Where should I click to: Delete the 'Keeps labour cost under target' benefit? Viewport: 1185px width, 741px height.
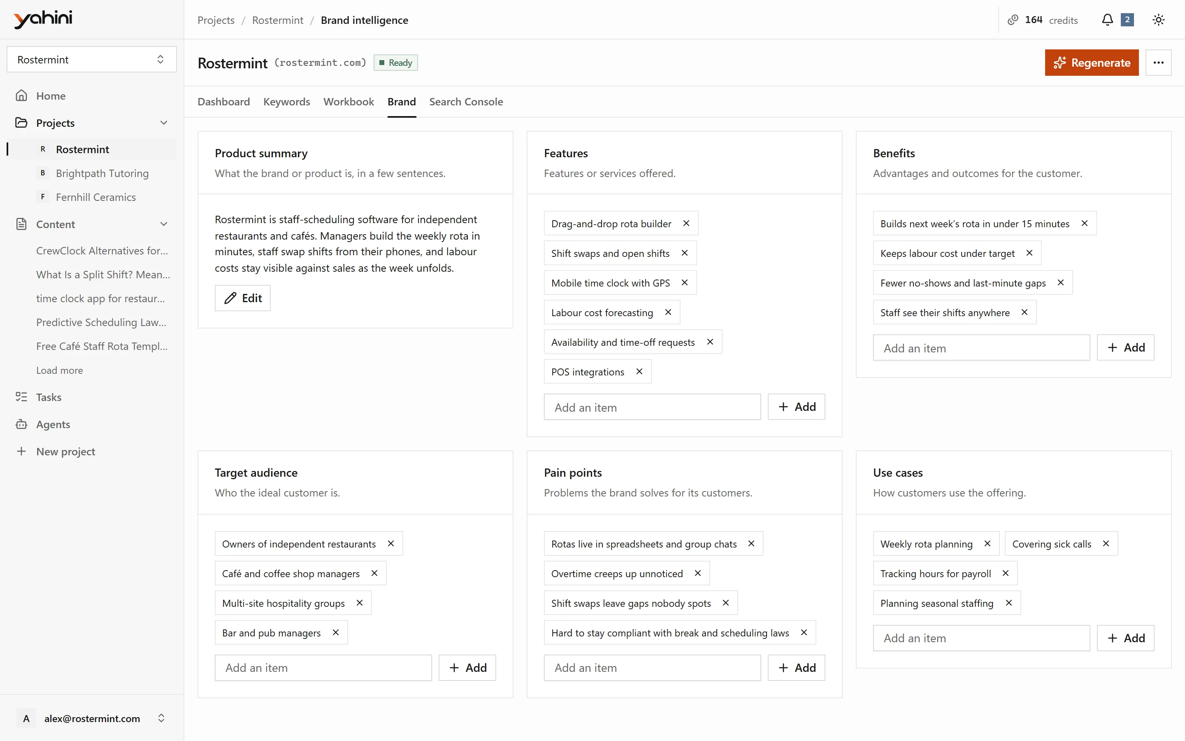[1029, 253]
